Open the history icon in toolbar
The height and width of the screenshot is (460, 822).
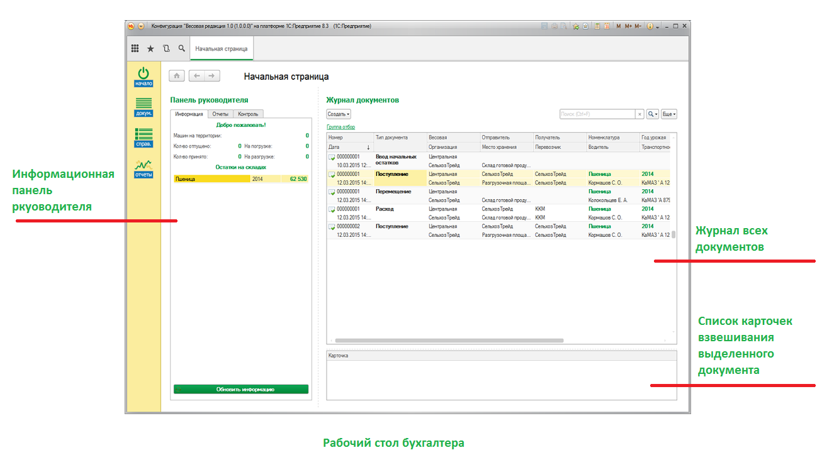coord(166,48)
